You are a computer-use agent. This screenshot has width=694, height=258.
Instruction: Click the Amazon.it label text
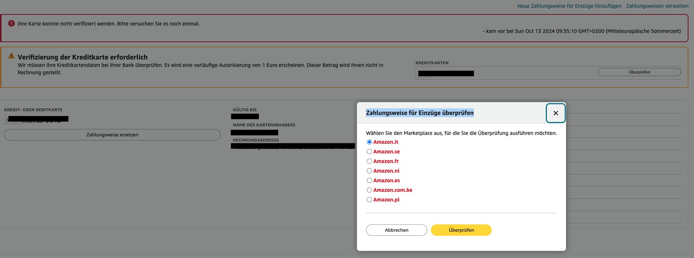coord(386,142)
